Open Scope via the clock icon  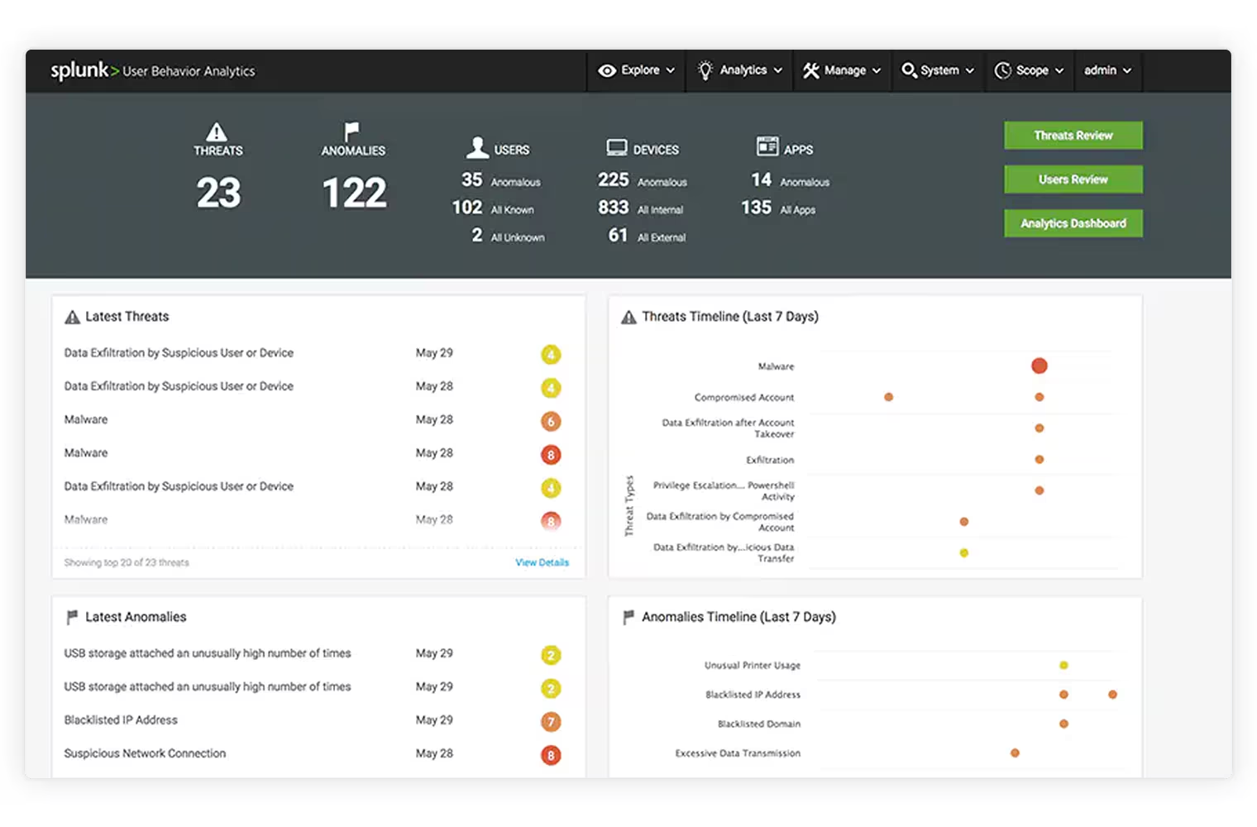(1003, 70)
